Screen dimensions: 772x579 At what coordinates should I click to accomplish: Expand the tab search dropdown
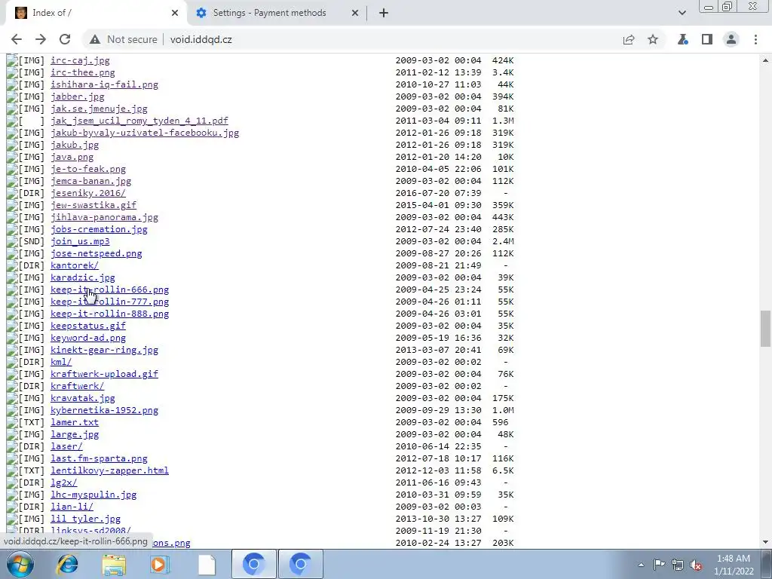click(x=682, y=13)
